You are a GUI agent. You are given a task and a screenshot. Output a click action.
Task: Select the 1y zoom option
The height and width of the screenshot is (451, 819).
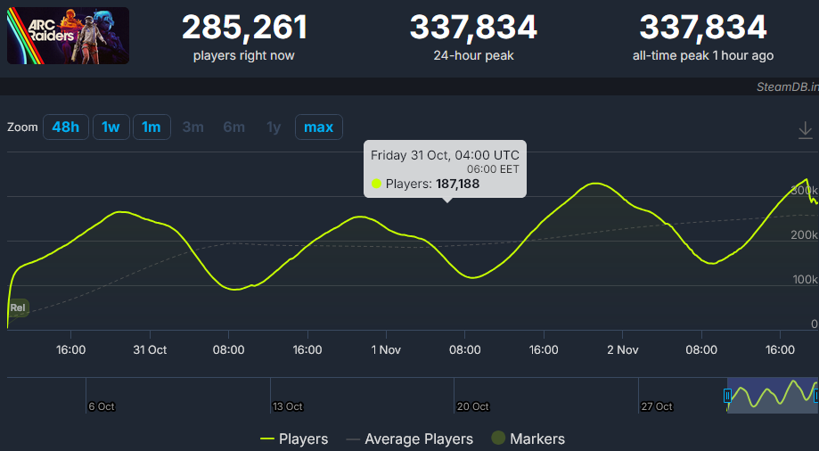274,127
